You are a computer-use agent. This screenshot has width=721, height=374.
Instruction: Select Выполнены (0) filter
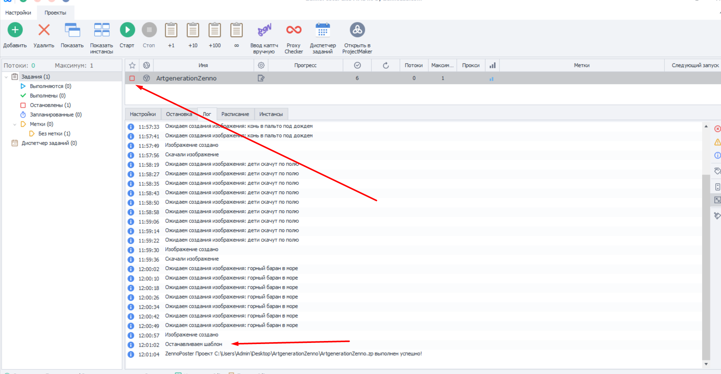48,96
